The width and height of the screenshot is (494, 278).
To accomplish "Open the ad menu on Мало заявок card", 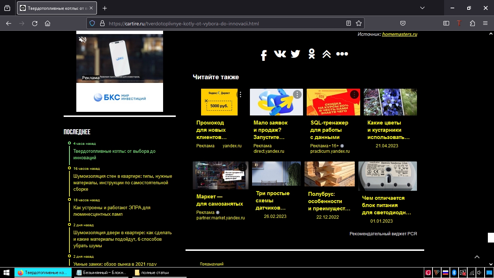I will tap(297, 94).
